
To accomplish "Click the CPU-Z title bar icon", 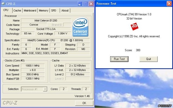I will pos(3,4).
